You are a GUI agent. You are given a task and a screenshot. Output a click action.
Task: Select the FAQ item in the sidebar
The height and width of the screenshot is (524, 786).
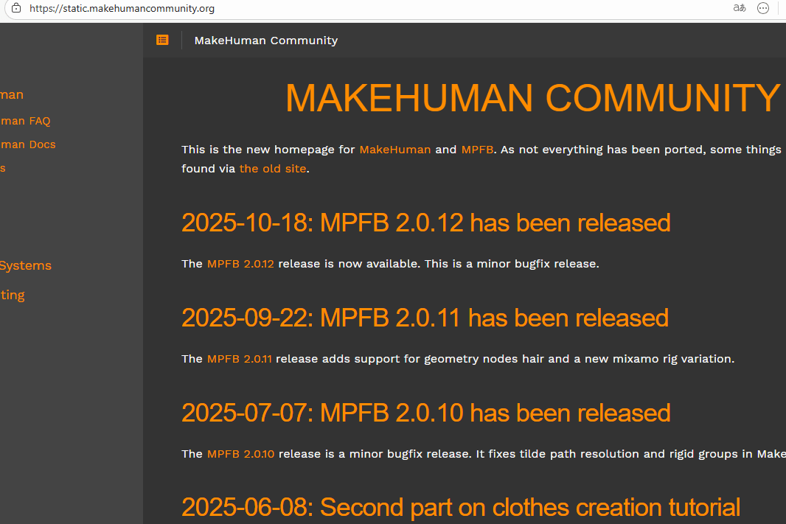[x=25, y=121]
